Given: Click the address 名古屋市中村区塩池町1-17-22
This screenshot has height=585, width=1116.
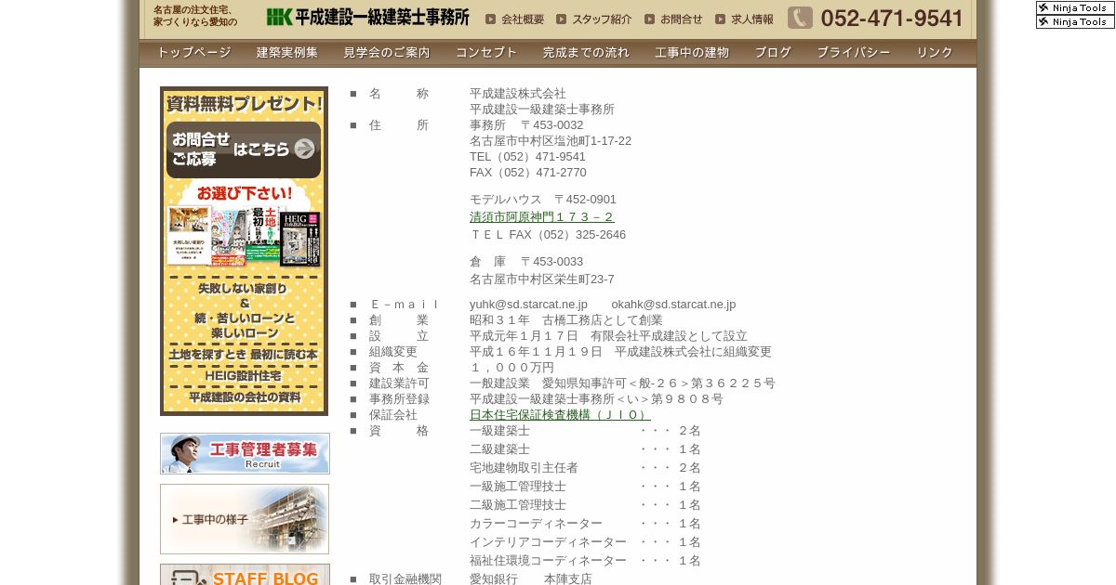Looking at the screenshot, I should [551, 141].
